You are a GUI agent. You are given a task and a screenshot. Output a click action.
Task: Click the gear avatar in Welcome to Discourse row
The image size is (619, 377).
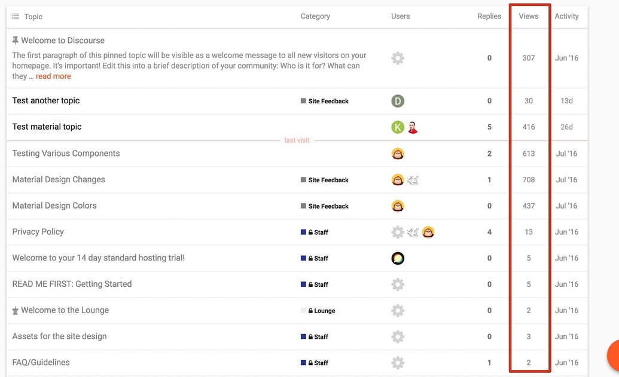[398, 58]
